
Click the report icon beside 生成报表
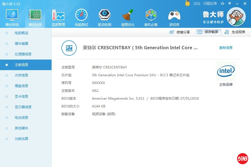point(226,32)
